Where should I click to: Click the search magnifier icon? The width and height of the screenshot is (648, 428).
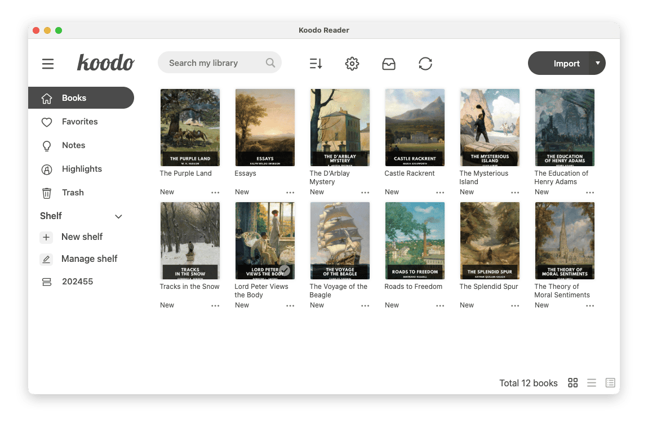pos(270,63)
